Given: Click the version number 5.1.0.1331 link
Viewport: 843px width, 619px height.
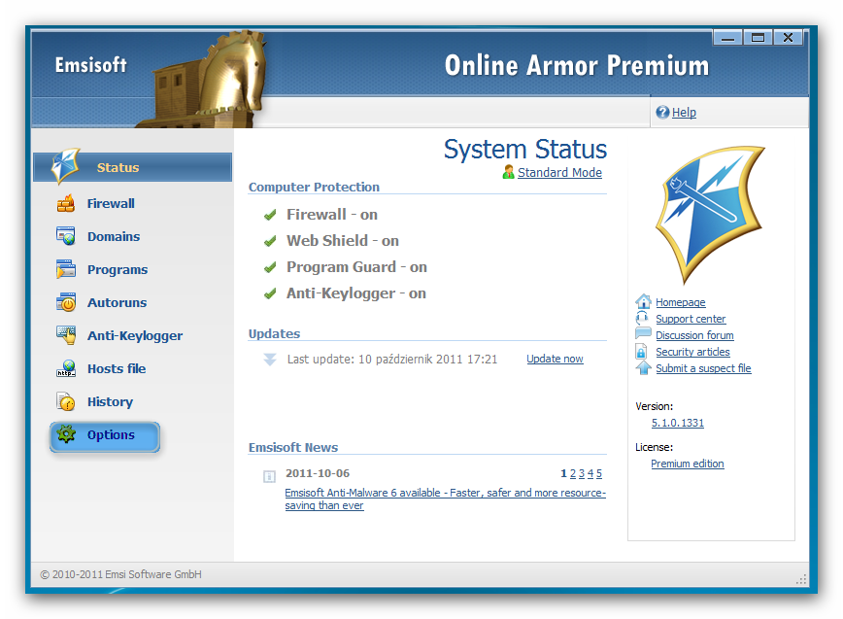Looking at the screenshot, I should point(678,423).
